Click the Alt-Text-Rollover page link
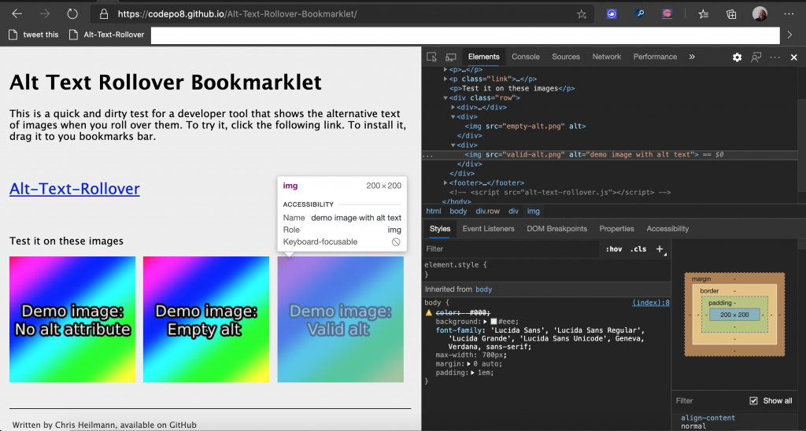The height and width of the screenshot is (431, 806). 75,189
